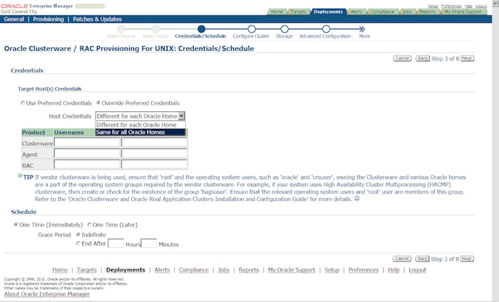
Task: Click the Storage train step circle
Action: [284, 29]
